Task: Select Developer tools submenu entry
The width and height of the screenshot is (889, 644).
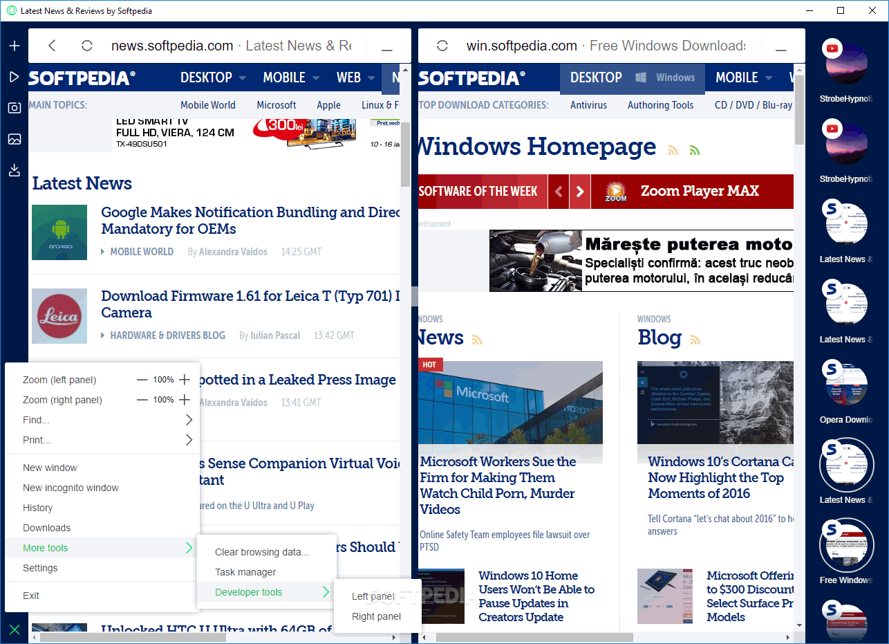Action: point(267,592)
